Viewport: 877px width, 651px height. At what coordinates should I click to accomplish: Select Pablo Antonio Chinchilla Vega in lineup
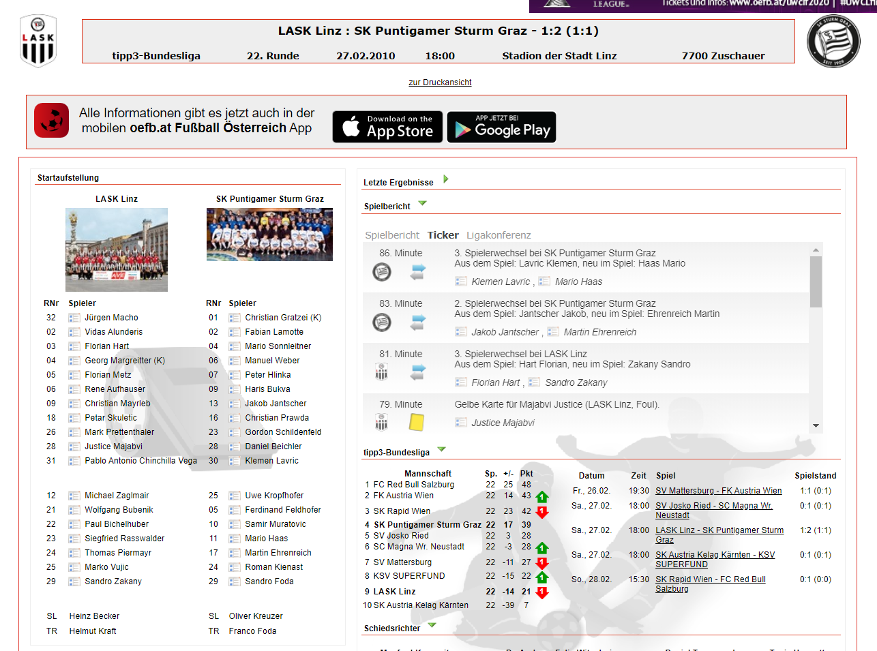(141, 461)
